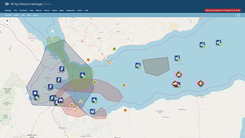
Task: Open the Nodes menu in top bar
Action: pos(54,11)
